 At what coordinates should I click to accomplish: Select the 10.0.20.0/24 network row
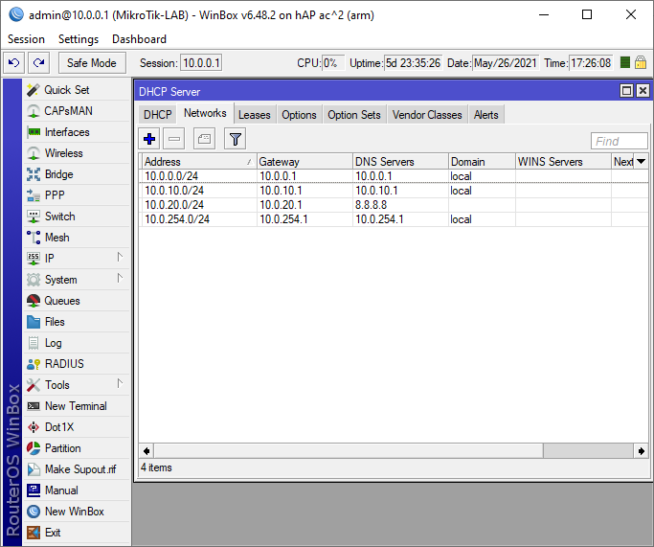pos(394,205)
